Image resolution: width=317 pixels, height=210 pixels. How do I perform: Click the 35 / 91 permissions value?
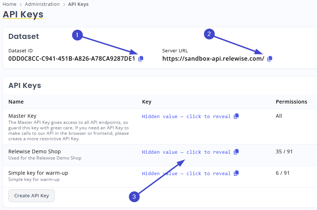(x=284, y=152)
